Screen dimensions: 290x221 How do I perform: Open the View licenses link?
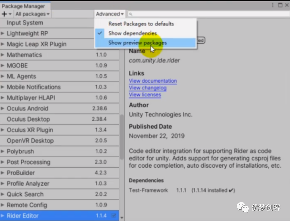(x=145, y=95)
